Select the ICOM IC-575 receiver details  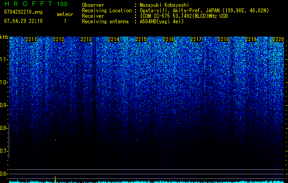[184, 16]
